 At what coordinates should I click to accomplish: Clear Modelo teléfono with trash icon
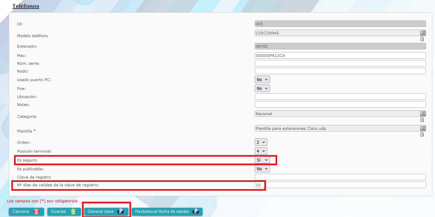coord(422,39)
